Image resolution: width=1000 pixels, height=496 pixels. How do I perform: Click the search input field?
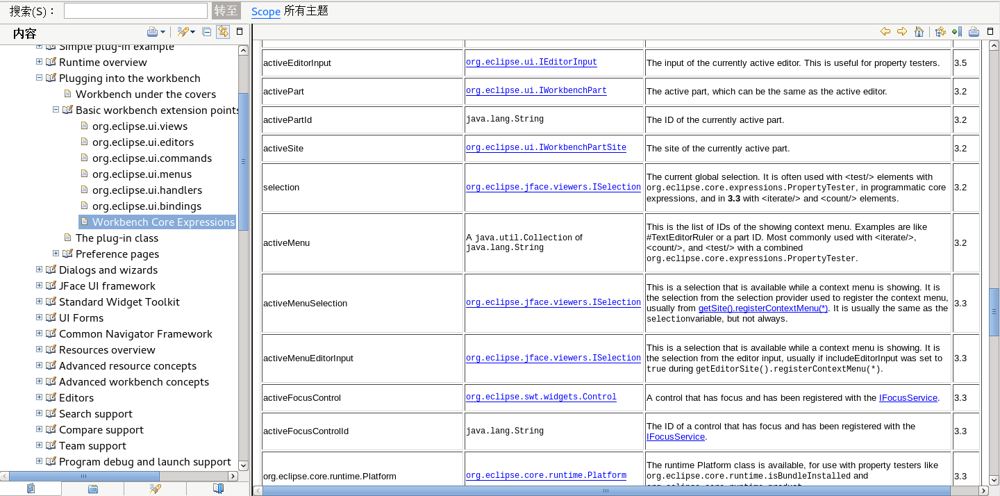(135, 10)
